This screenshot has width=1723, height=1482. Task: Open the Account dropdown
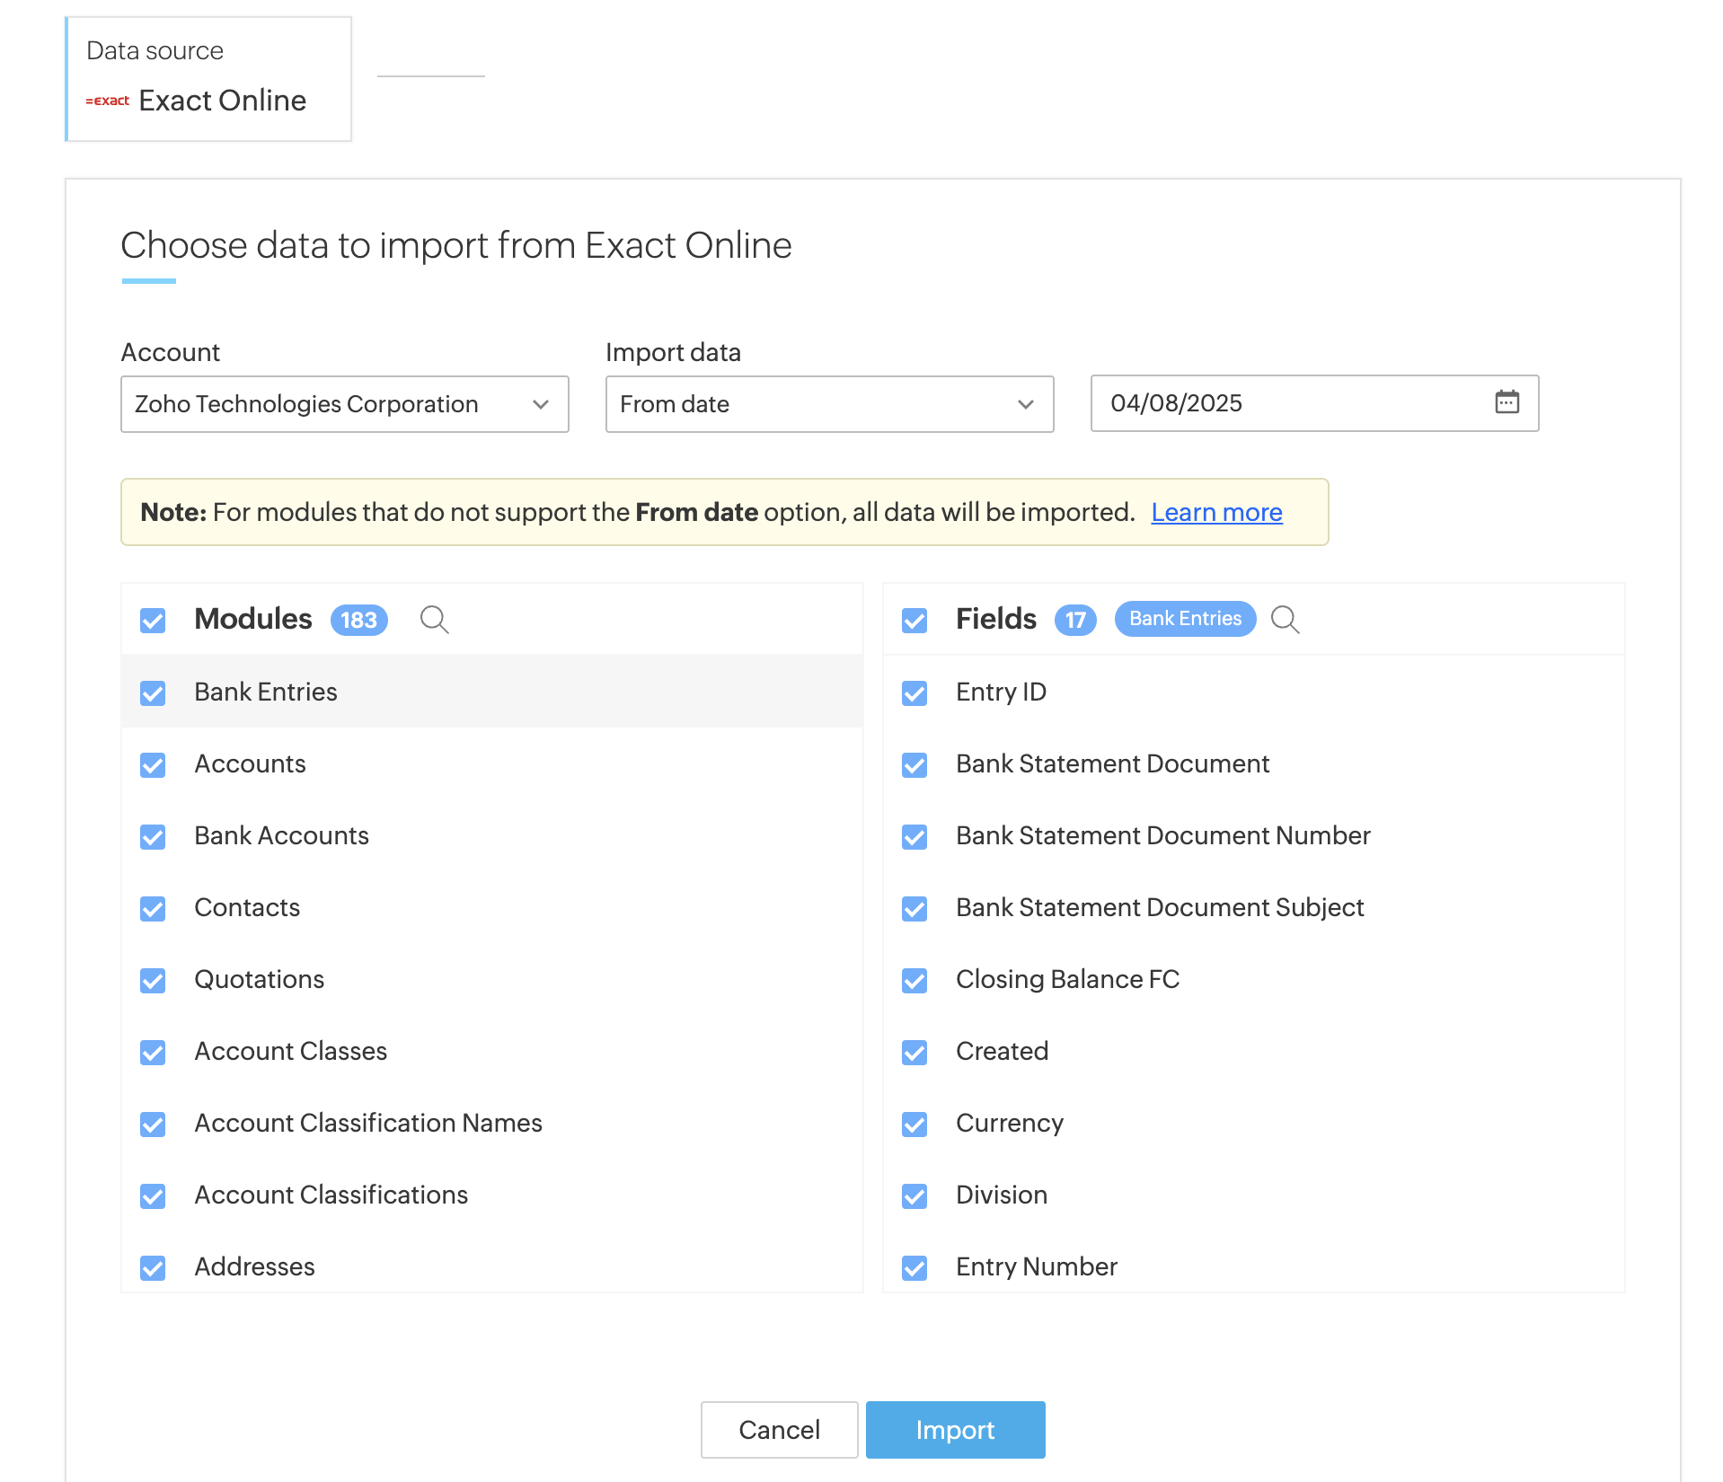(x=344, y=404)
